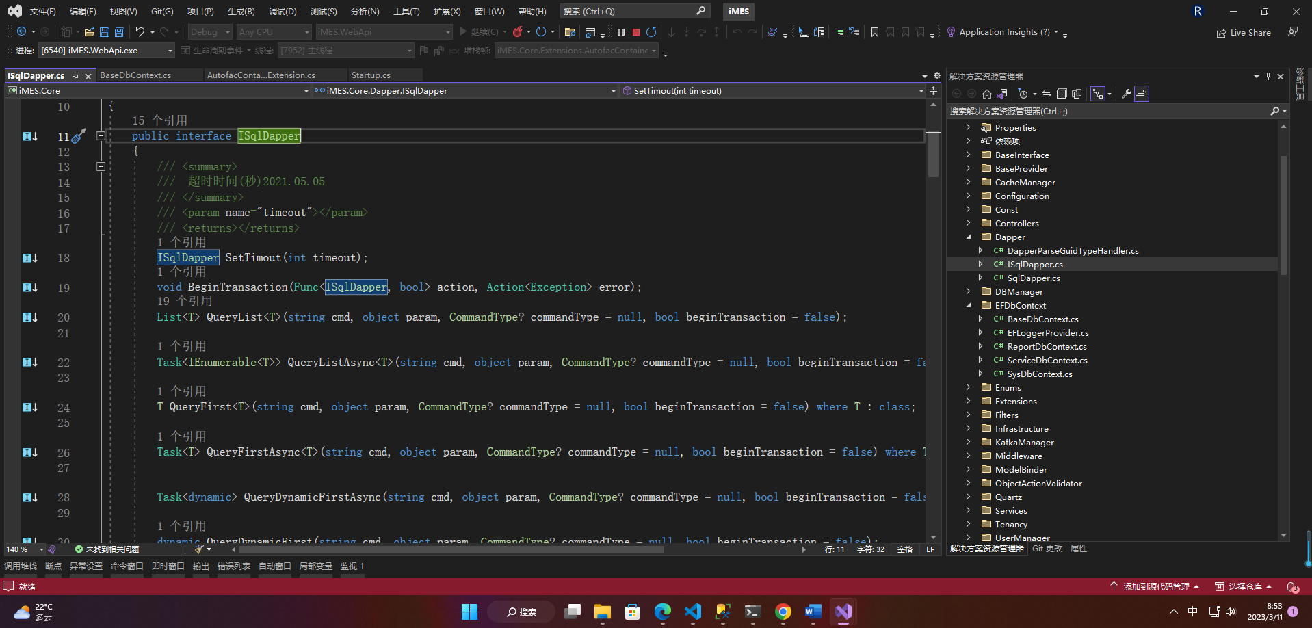Open the process iMES.WebApi.exe dropdown
This screenshot has width=1312, height=628.
coord(106,50)
